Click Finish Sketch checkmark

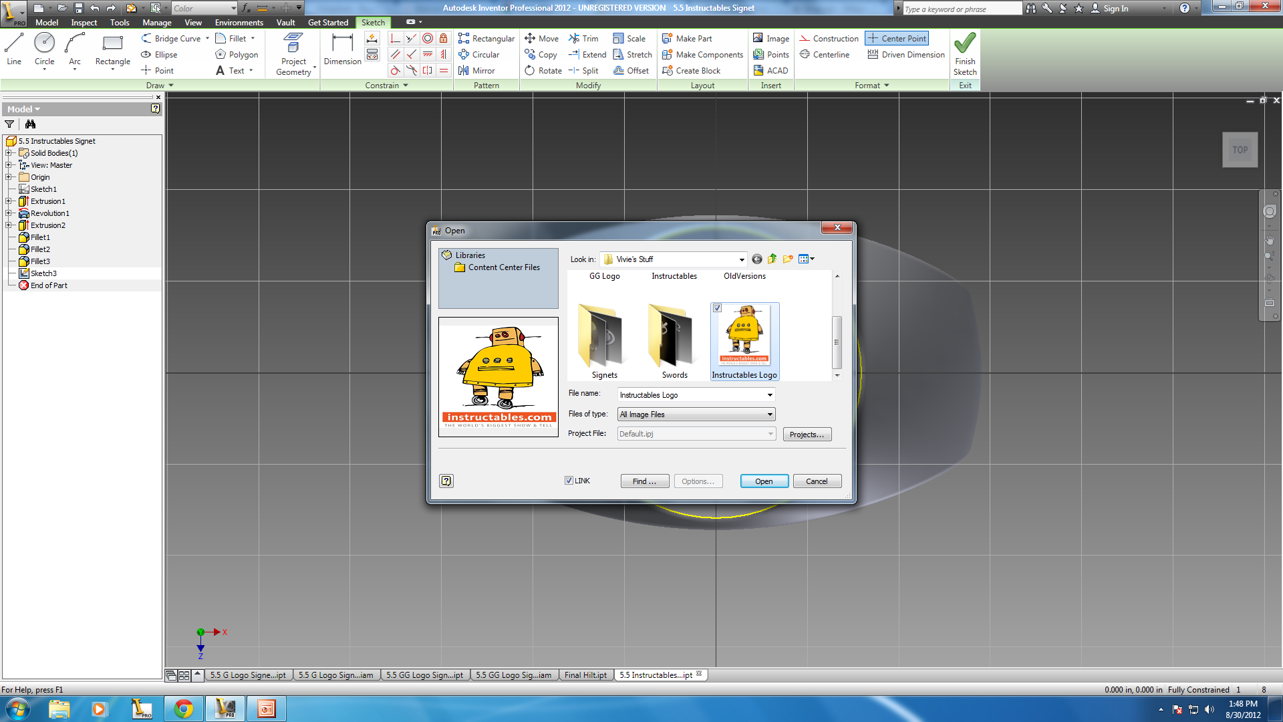(x=965, y=54)
